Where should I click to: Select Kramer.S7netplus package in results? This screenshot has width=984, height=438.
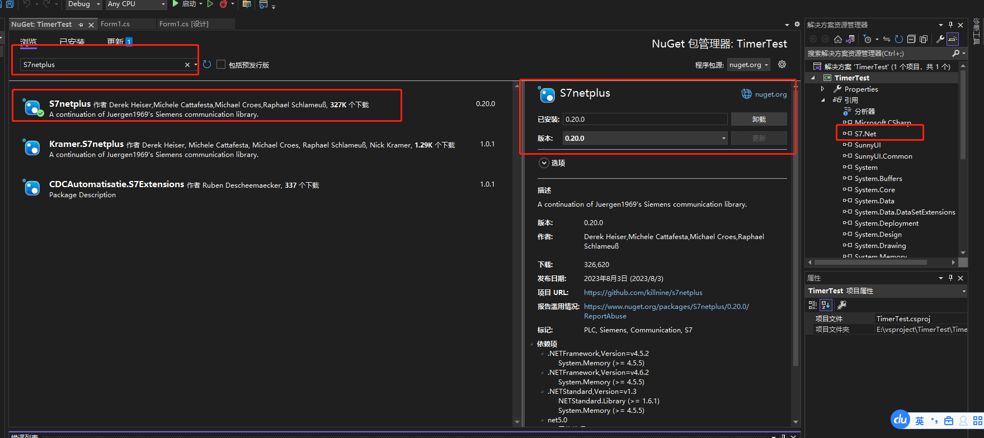tap(86, 144)
